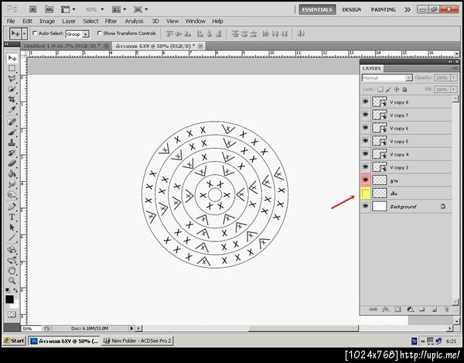
Task: Switch to the PAINTING workspace
Action: [x=384, y=9]
